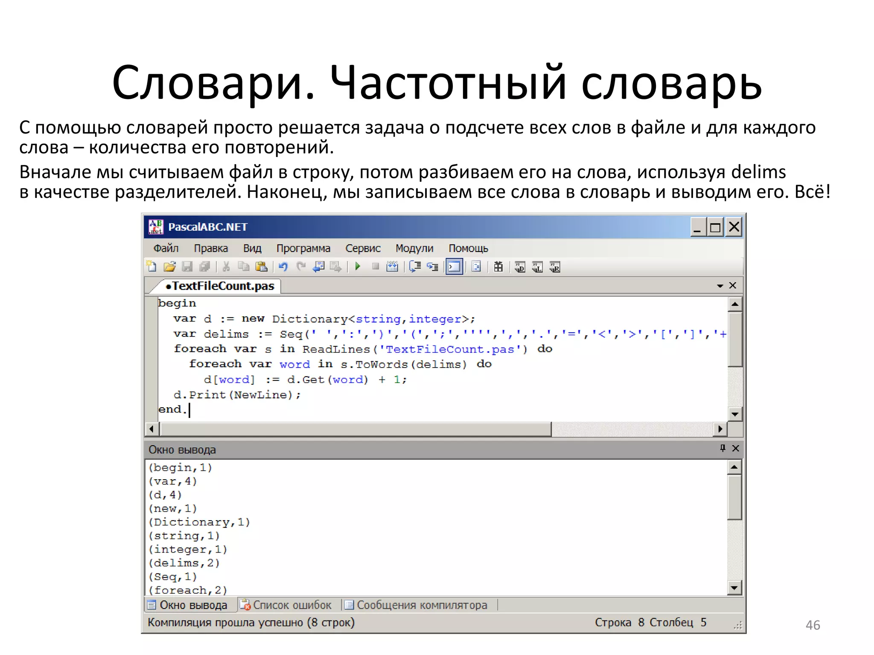The height and width of the screenshot is (655, 874).
Task: Close the TextFileCount.pas tab with X
Action: pos(733,285)
